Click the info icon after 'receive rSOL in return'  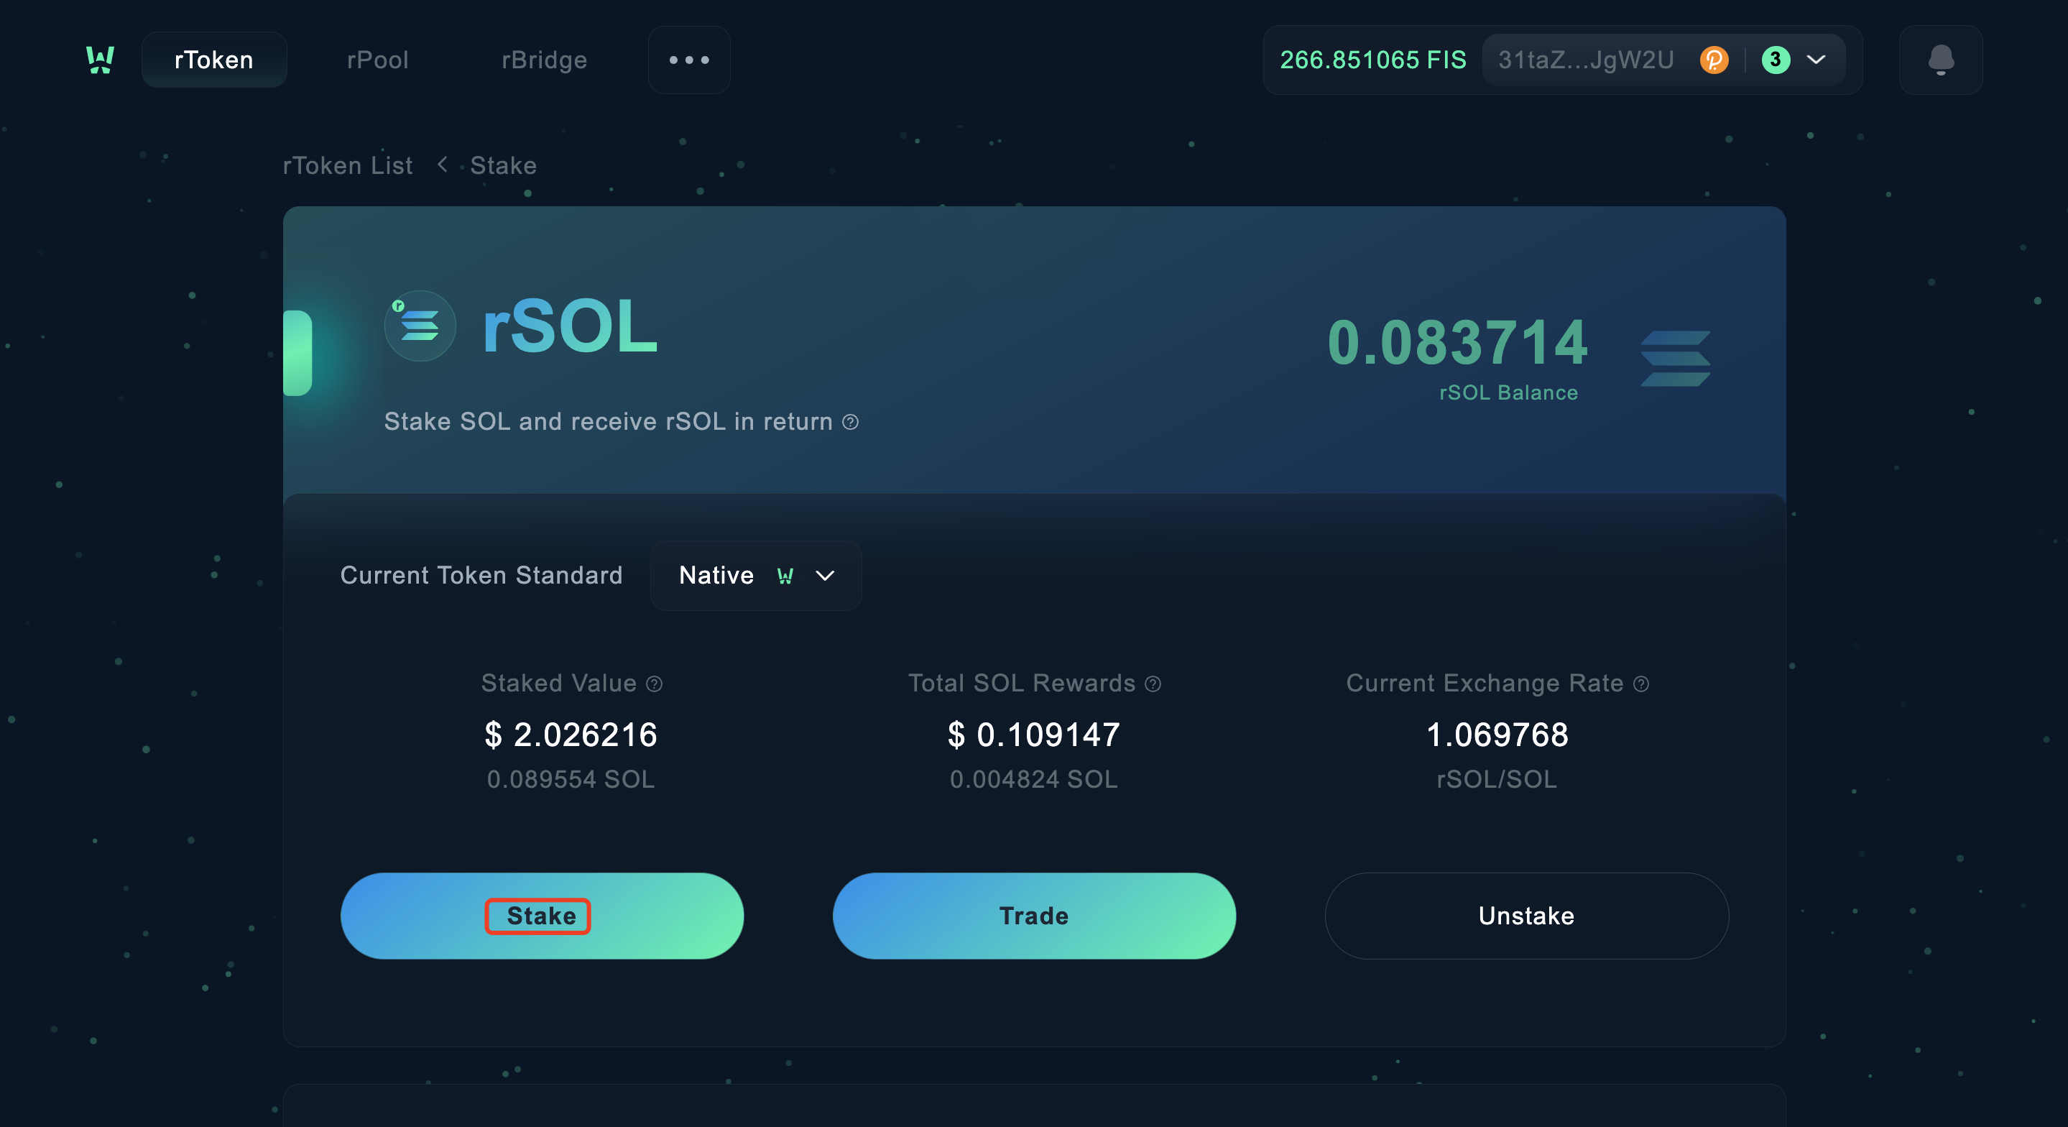(x=850, y=423)
